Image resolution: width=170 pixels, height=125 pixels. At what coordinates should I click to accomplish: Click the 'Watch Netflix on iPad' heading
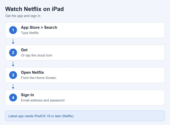click(35, 9)
